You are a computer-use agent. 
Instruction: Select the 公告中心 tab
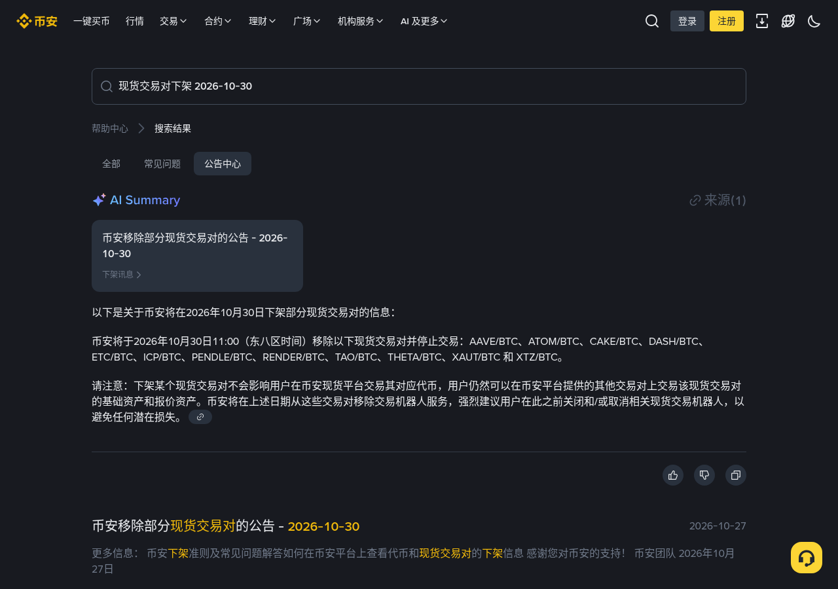pyautogui.click(x=223, y=164)
